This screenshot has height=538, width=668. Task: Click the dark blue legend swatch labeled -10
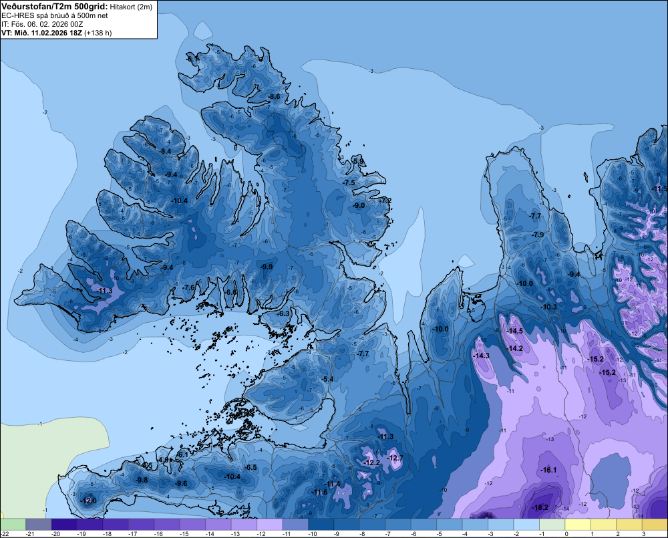tap(321, 525)
